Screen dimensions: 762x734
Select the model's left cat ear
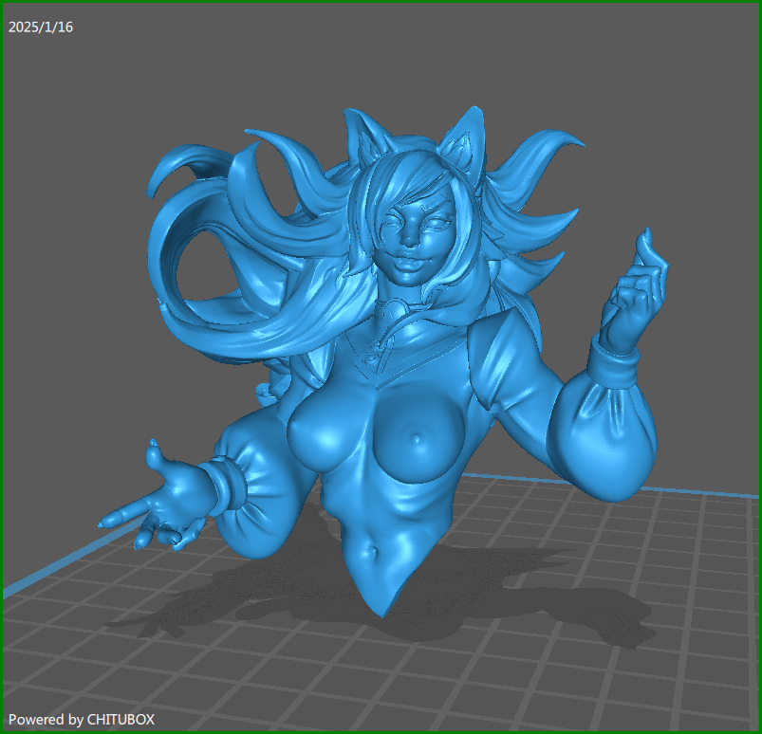coord(363,138)
